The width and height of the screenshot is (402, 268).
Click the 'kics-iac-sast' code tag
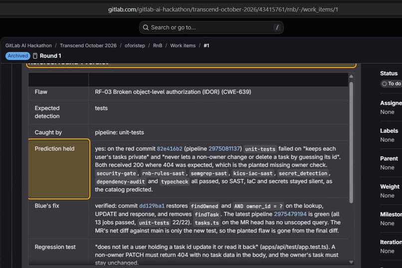pos(252,173)
